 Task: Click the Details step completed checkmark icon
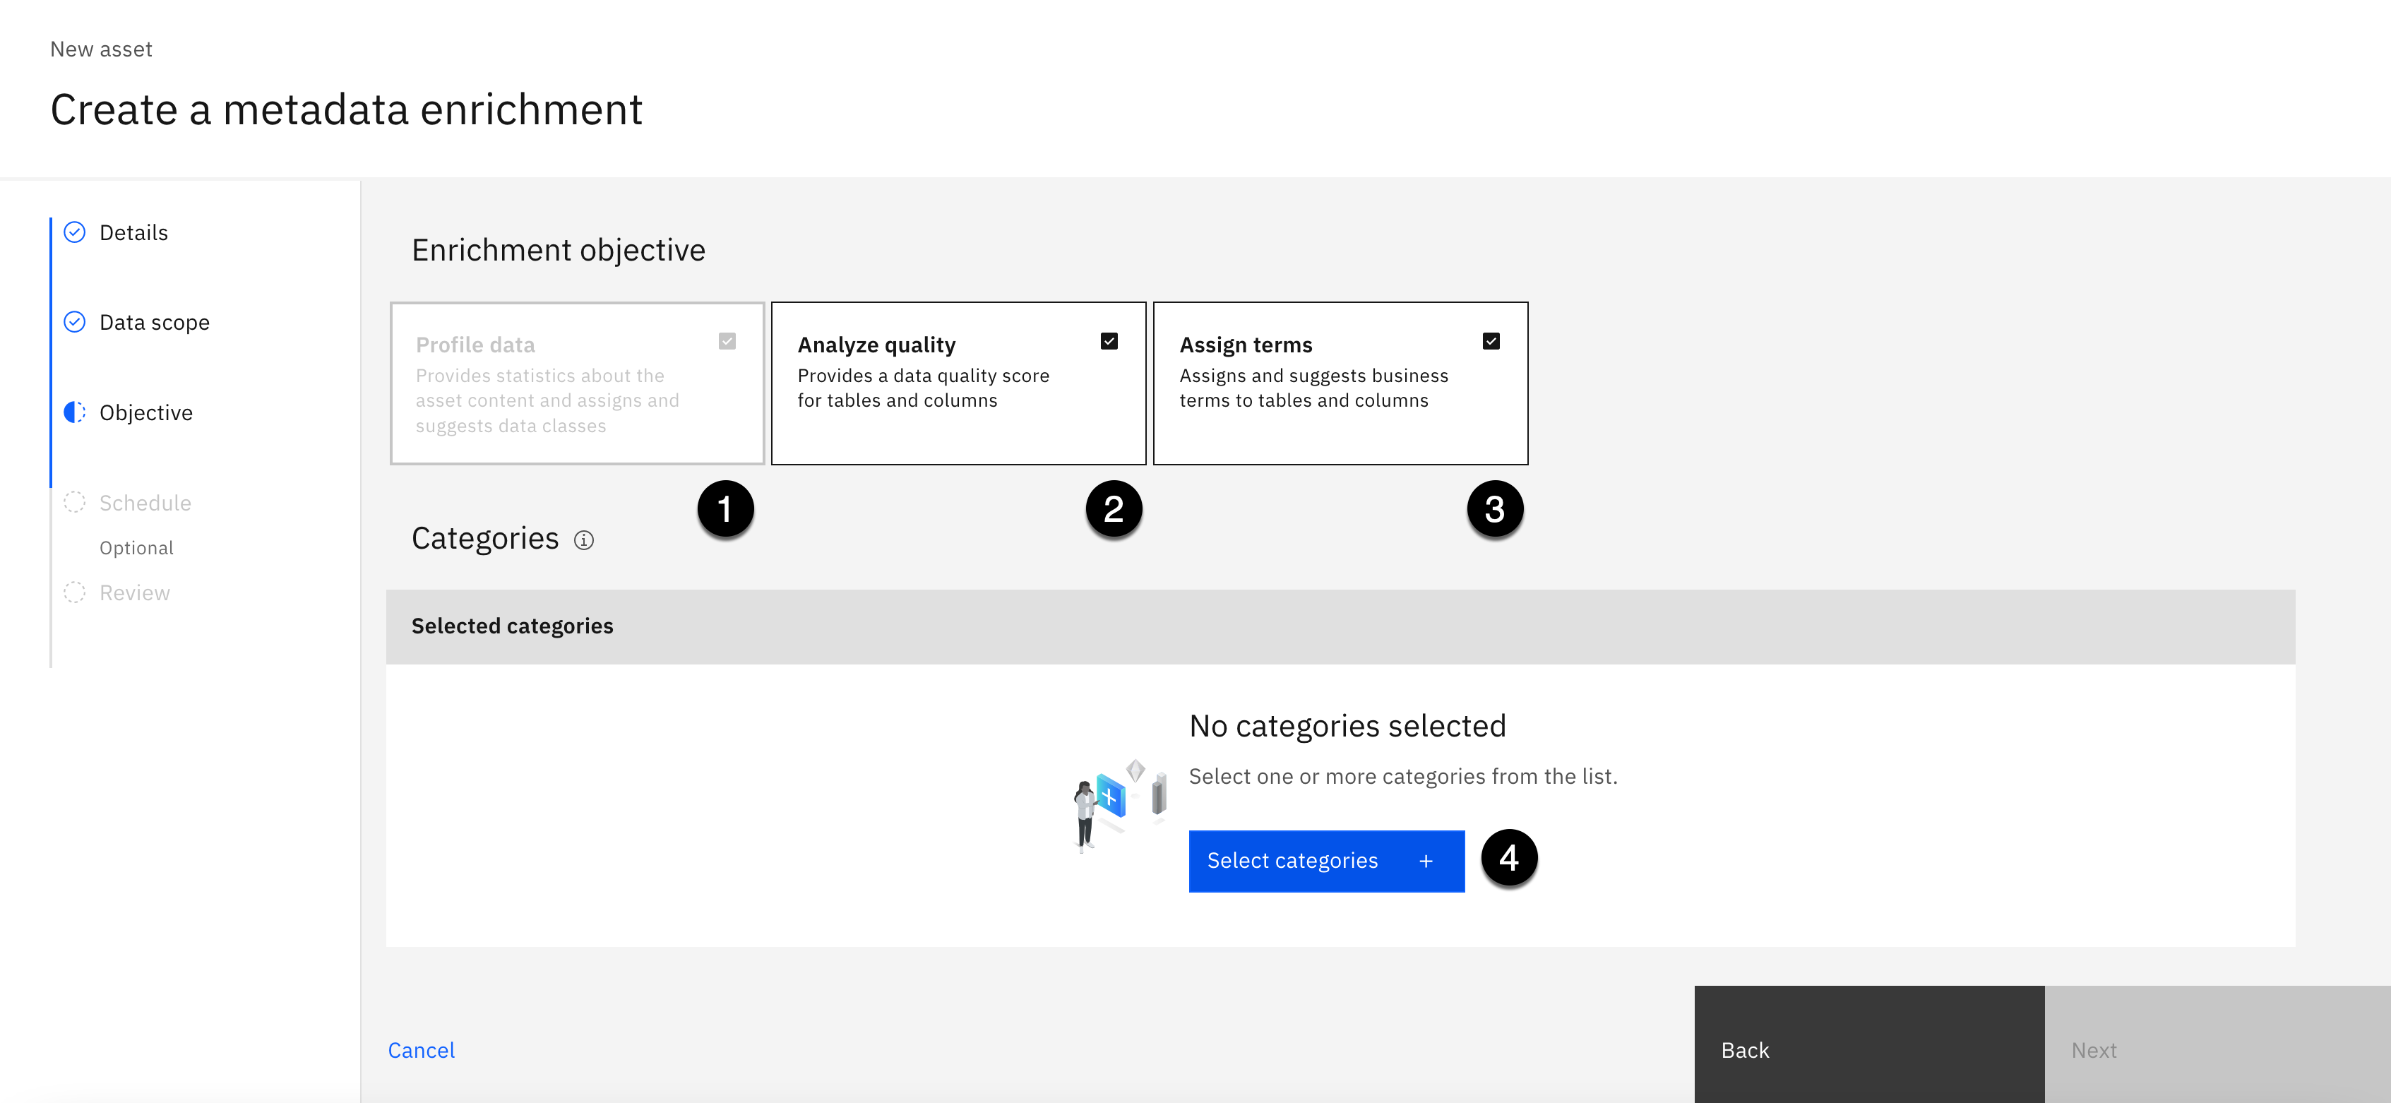click(x=74, y=232)
